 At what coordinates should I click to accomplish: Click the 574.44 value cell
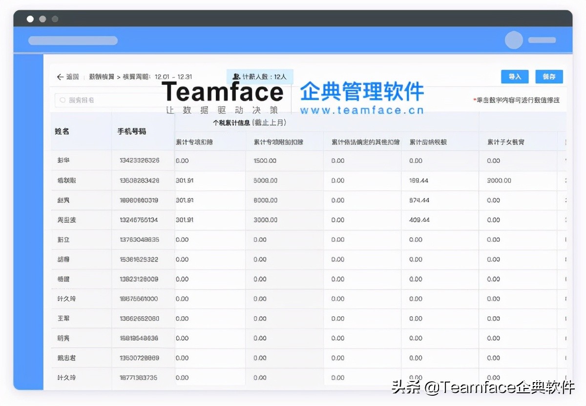point(419,200)
